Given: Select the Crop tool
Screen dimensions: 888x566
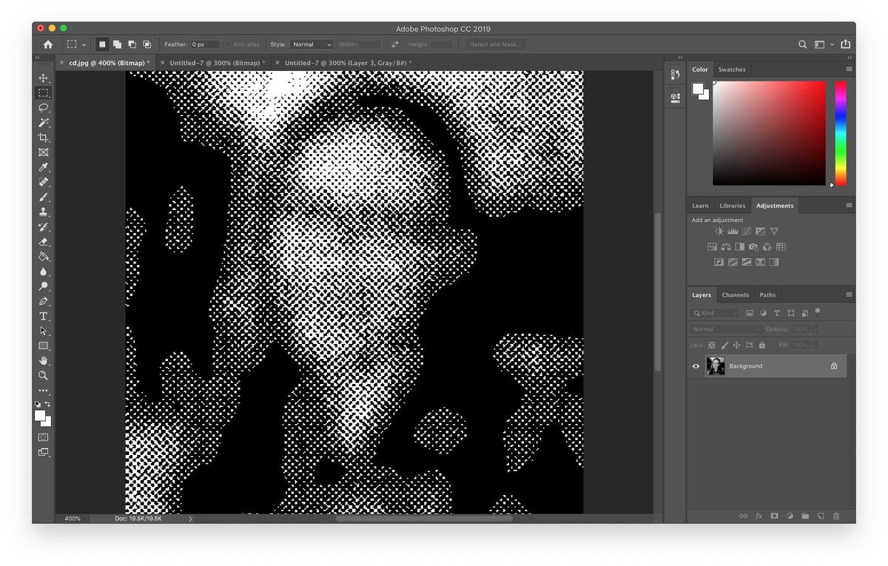Looking at the screenshot, I should [44, 138].
